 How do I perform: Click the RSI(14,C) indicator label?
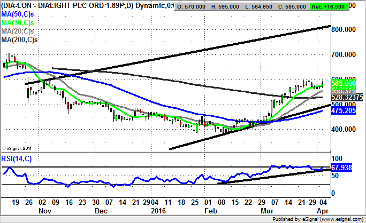point(17,158)
